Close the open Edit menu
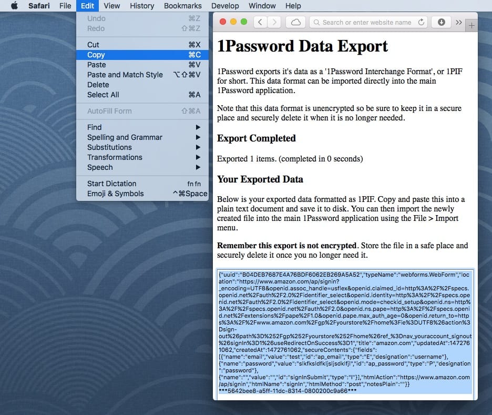492x415 pixels. pyautogui.click(x=87, y=6)
